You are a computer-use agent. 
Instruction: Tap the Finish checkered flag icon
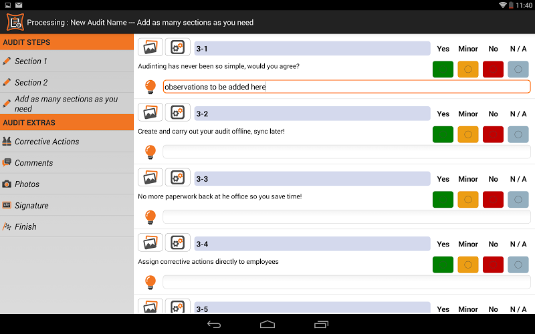(x=7, y=226)
